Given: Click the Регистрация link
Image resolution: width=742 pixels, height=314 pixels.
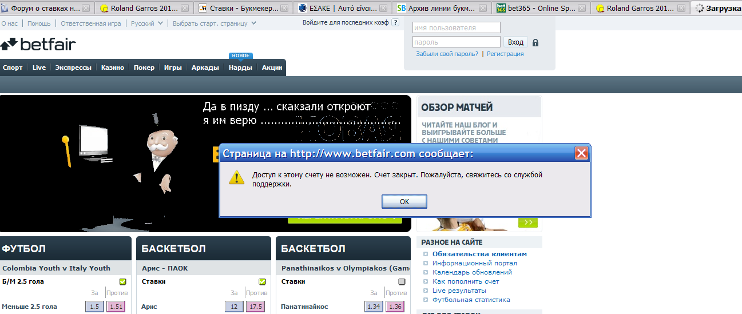Looking at the screenshot, I should 505,54.
